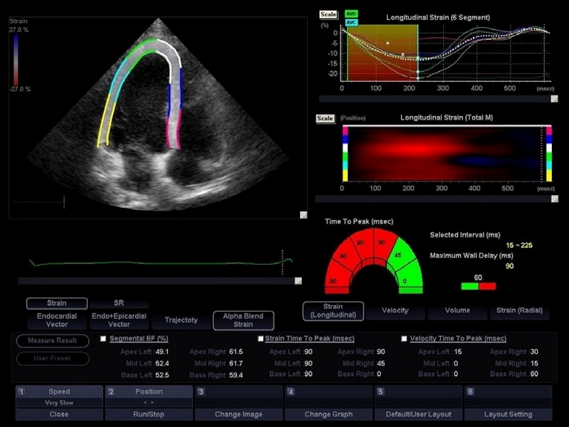Click Scale icon beside Total M map
Image resolution: width=569 pixels, height=427 pixels.
pos(325,118)
